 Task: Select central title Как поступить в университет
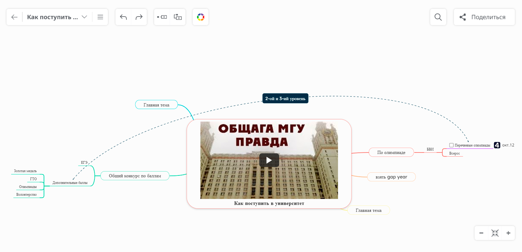[269, 203]
